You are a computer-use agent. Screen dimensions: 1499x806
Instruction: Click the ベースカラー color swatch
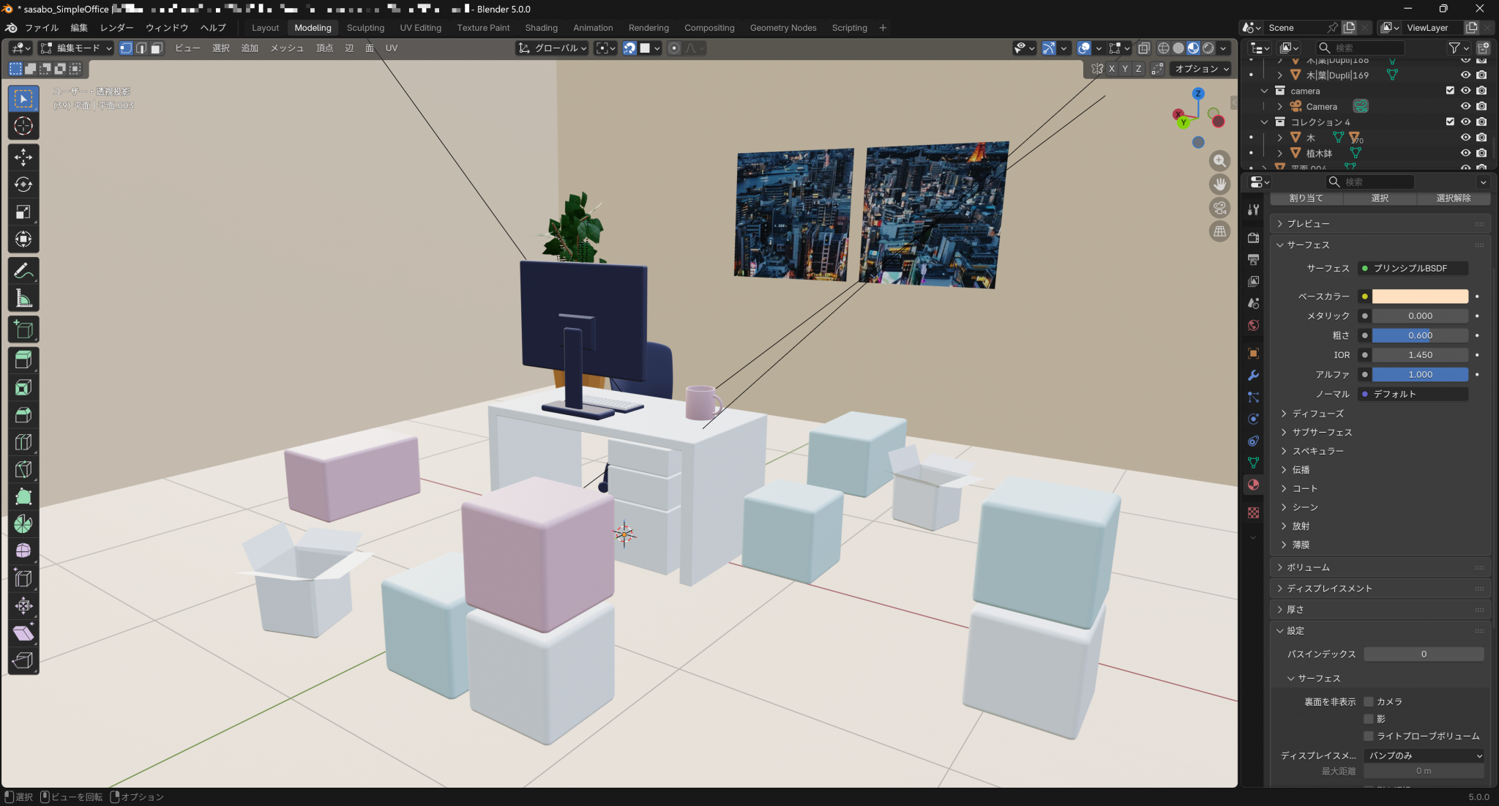[1419, 296]
